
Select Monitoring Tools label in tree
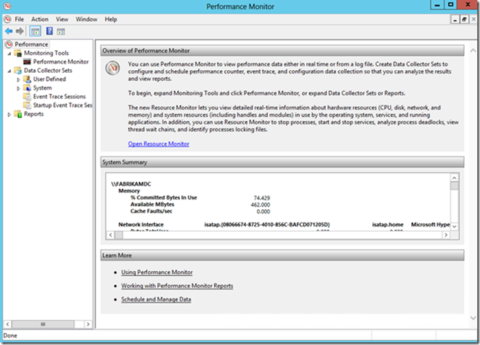[x=46, y=53]
